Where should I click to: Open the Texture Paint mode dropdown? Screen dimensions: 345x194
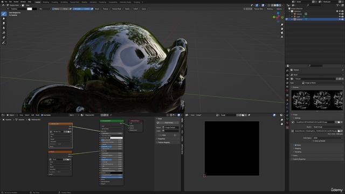14,5
